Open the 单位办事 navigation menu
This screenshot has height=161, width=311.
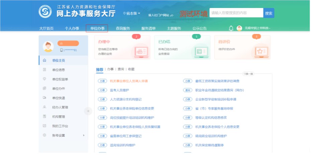(97, 28)
